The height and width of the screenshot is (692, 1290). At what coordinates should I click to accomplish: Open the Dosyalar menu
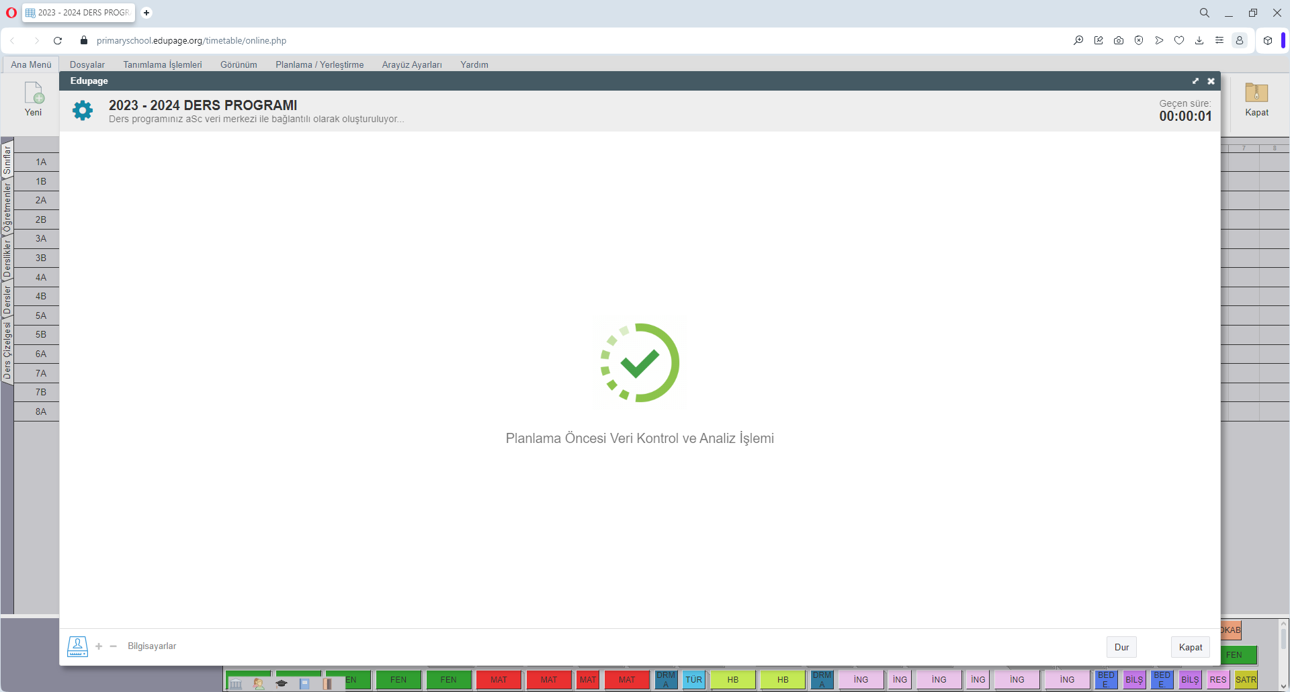coord(87,64)
